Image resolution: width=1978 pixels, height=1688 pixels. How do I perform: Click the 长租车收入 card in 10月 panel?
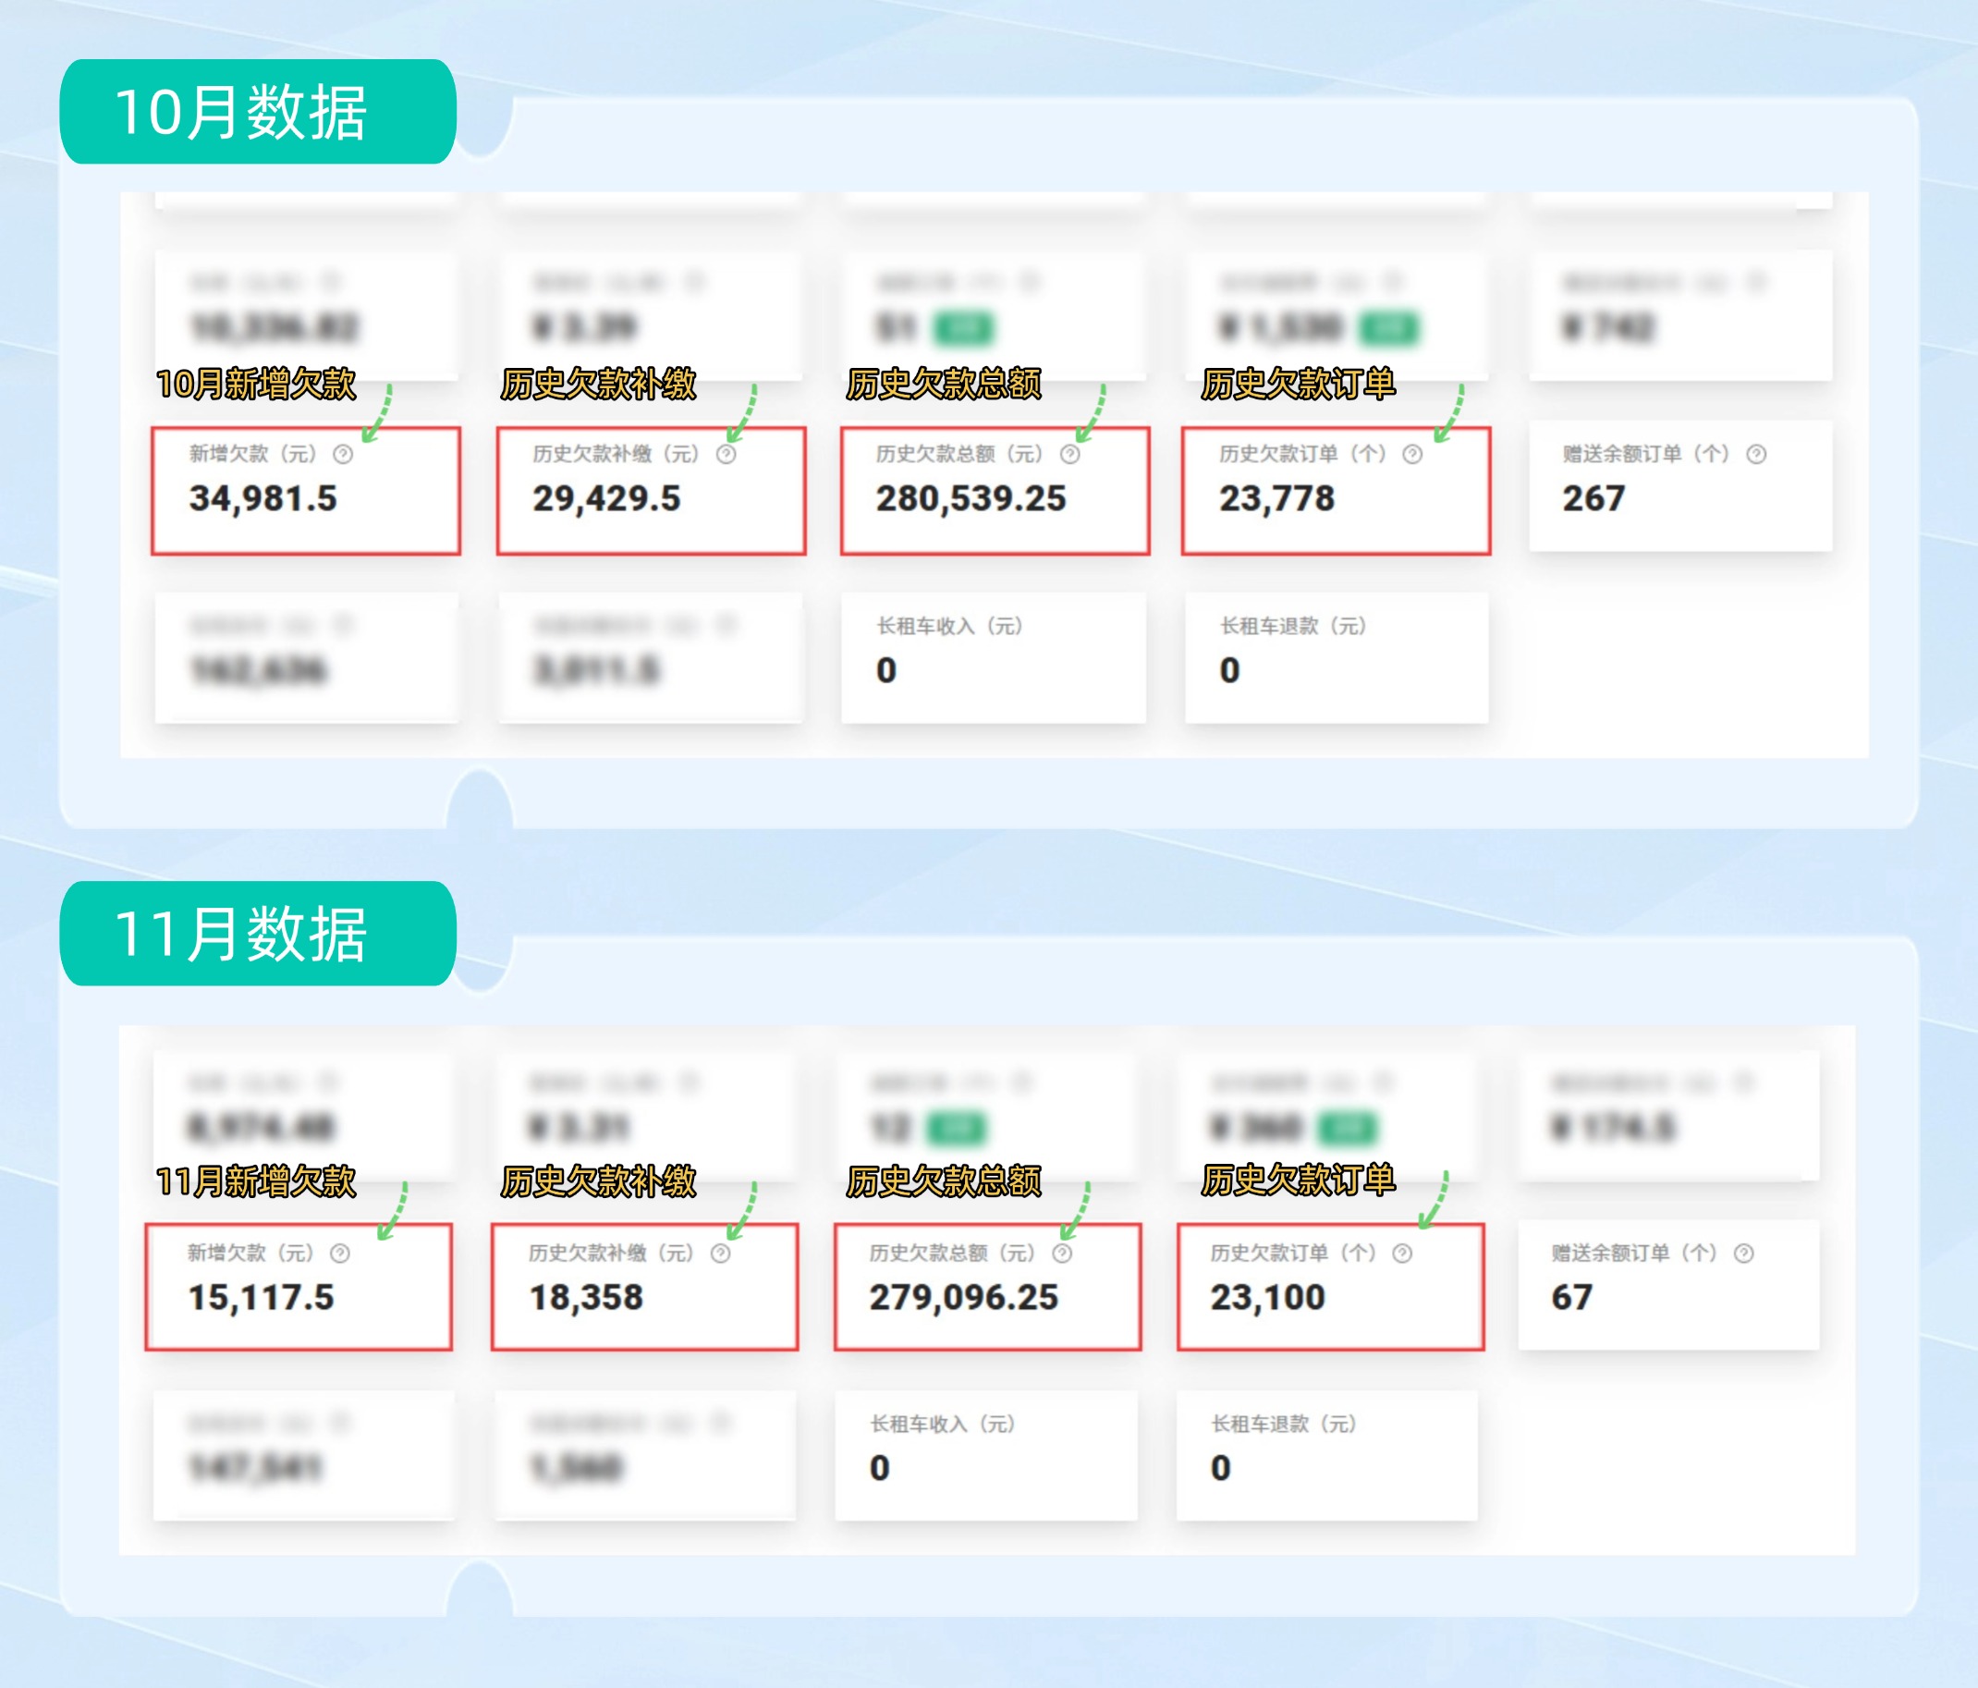[x=993, y=657]
